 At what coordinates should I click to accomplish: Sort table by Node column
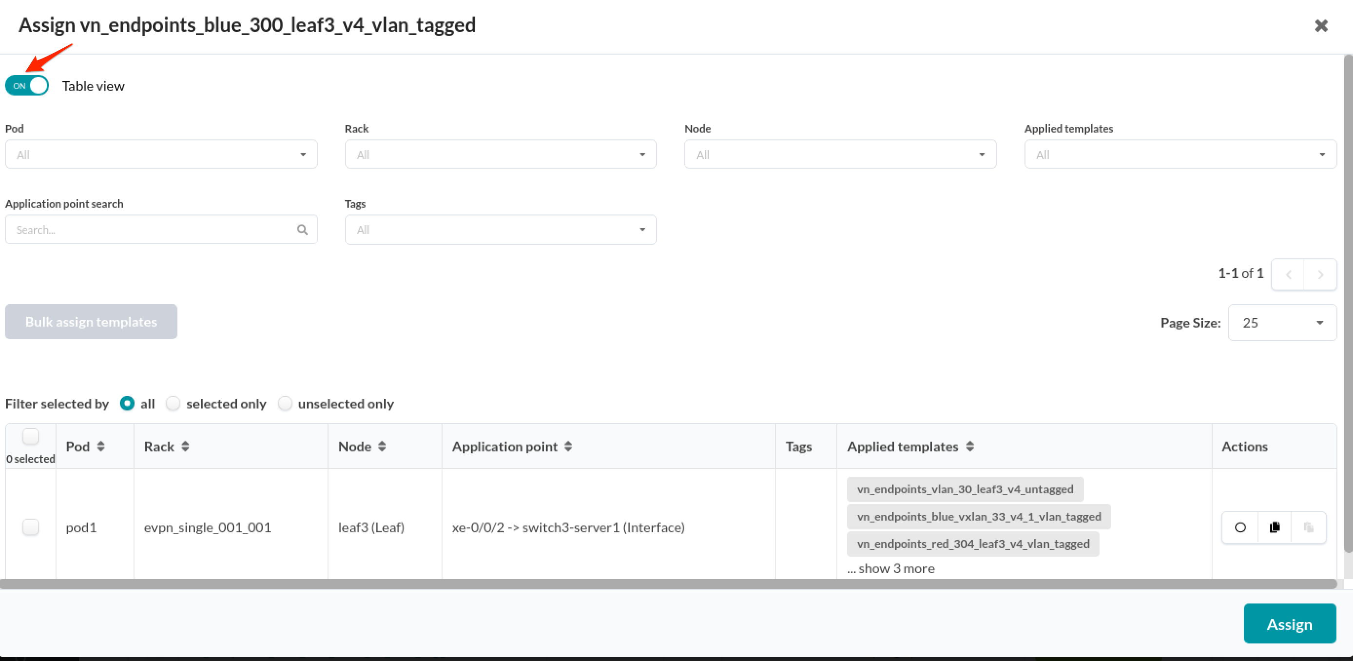pyautogui.click(x=382, y=446)
